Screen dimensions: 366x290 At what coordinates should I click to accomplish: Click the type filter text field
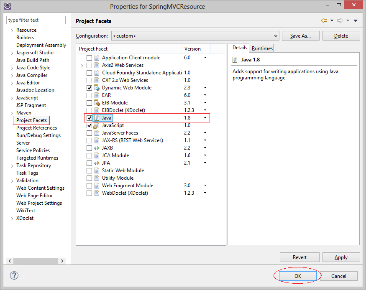[x=36, y=20]
